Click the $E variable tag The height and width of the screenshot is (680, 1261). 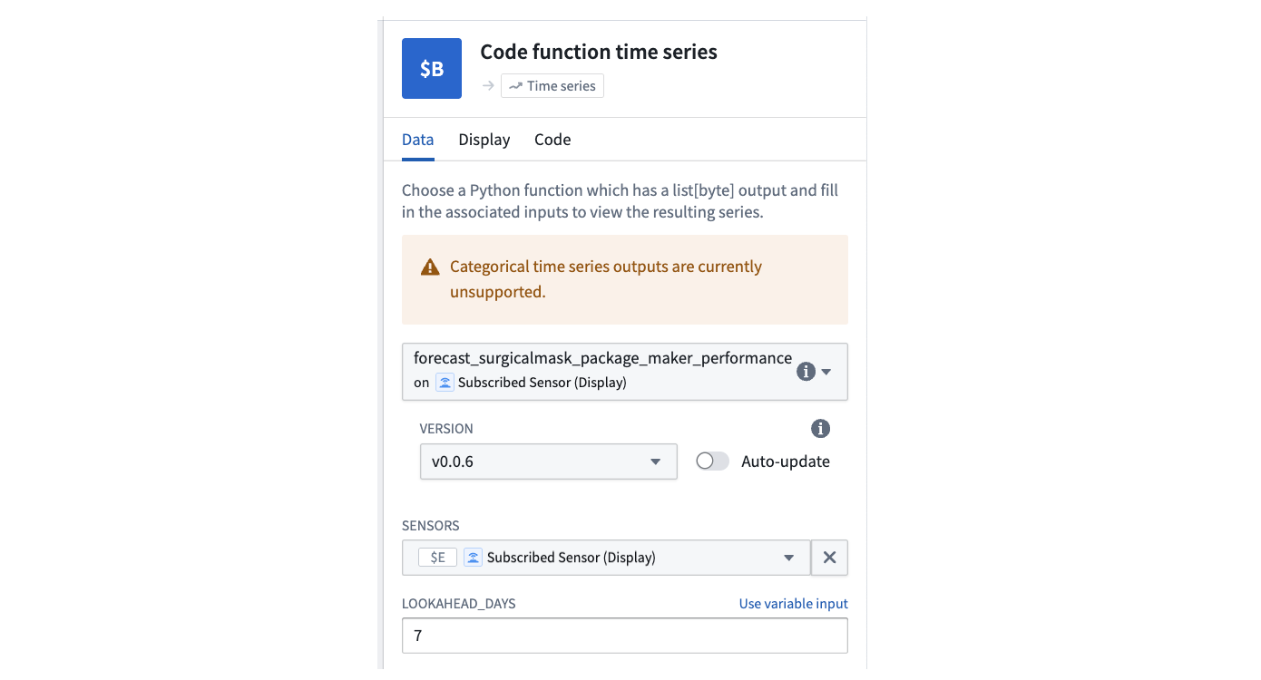(x=437, y=558)
